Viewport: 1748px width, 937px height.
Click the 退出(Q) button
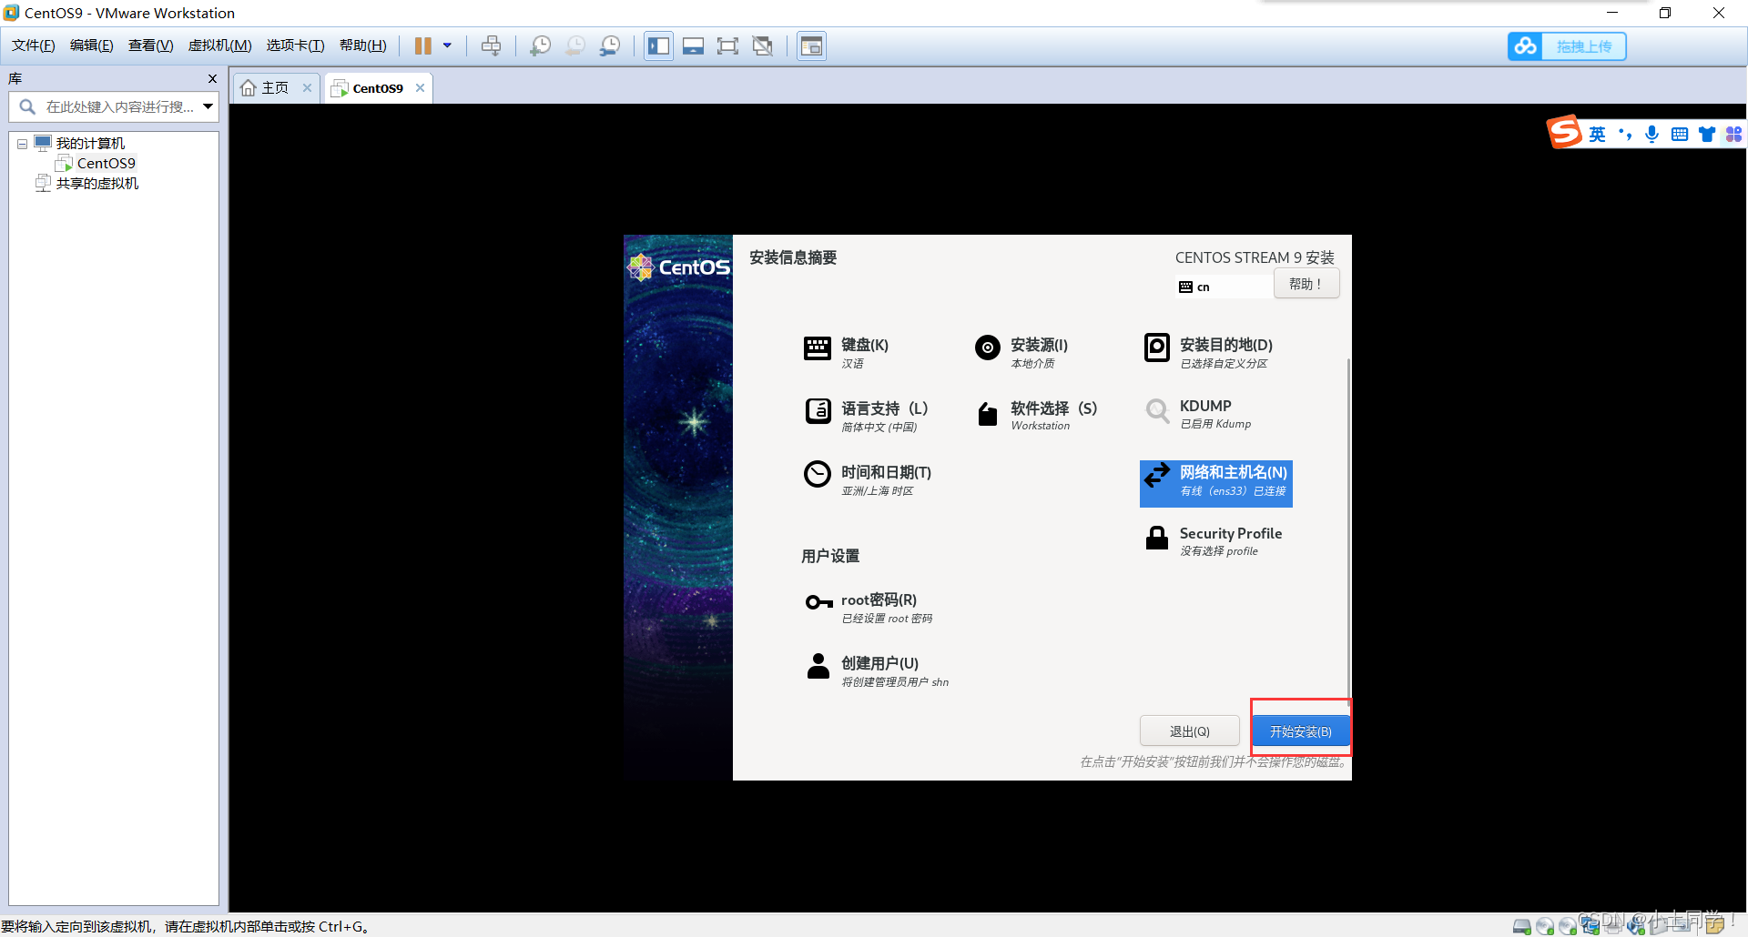tap(1189, 731)
